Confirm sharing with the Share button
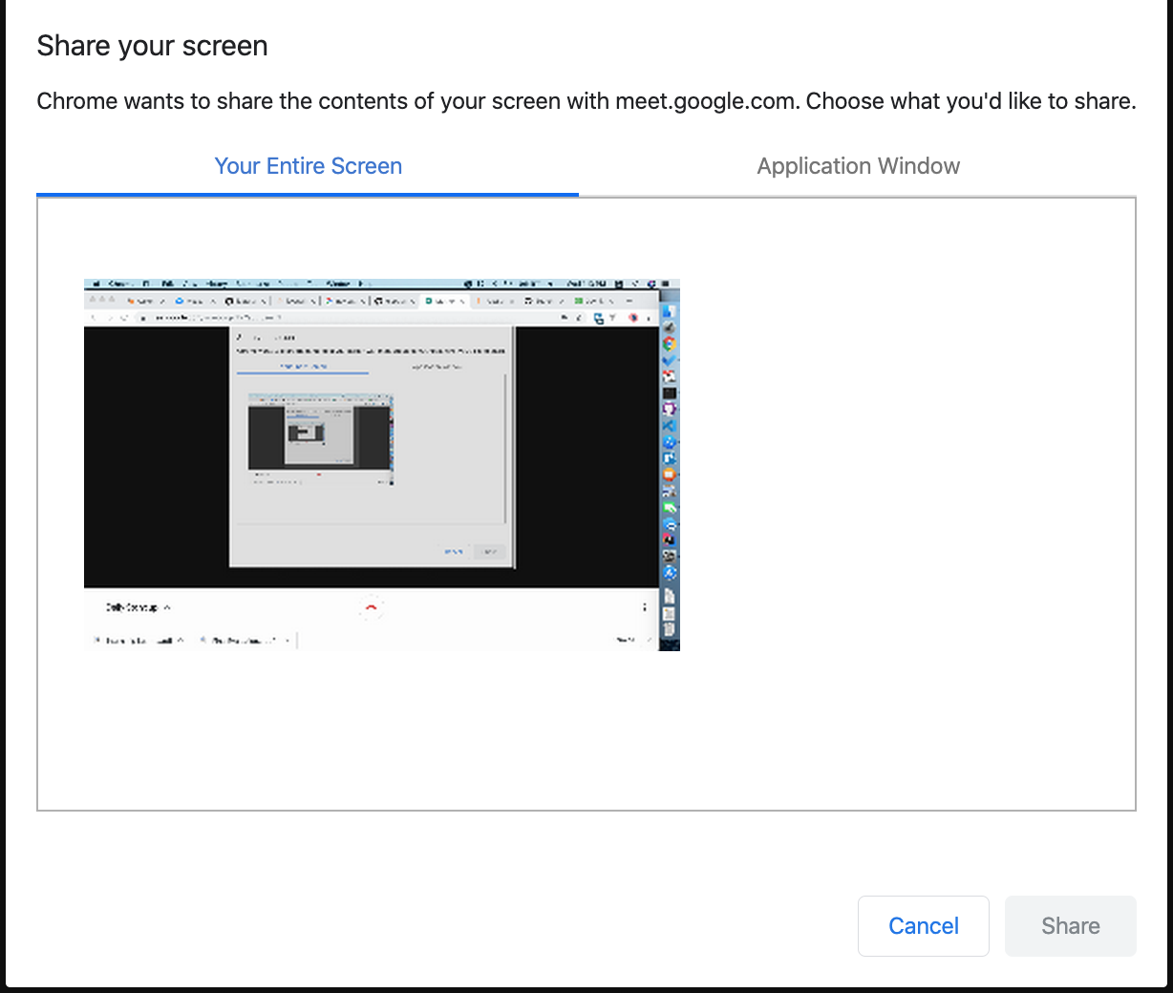The height and width of the screenshot is (993, 1173). point(1070,925)
